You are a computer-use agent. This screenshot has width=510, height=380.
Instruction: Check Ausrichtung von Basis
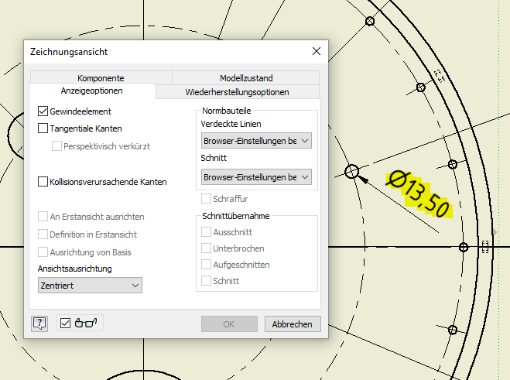tap(43, 252)
